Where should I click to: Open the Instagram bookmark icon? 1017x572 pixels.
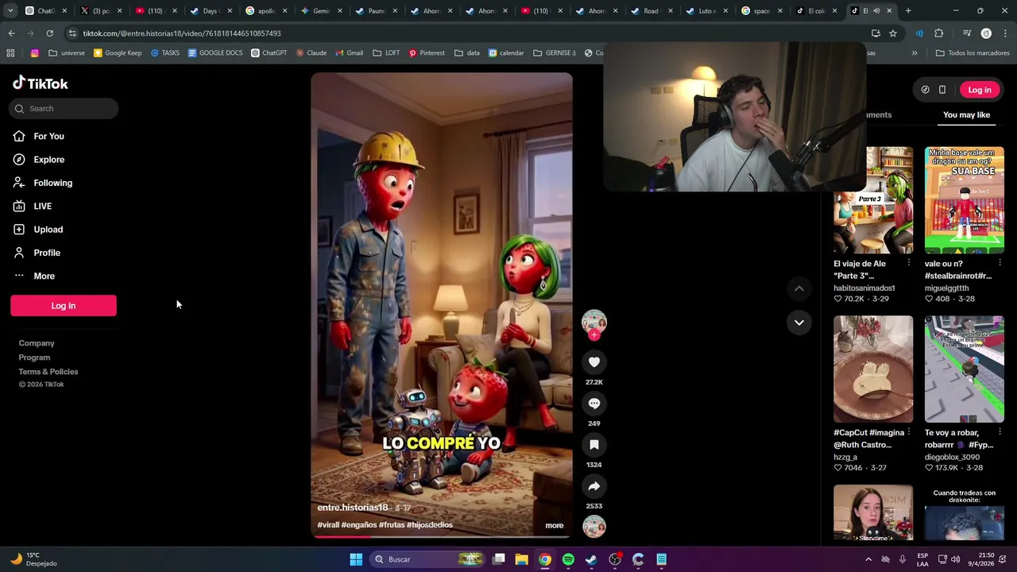(34, 53)
